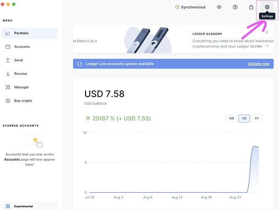Click the Manager tools icon
Viewport: 279px width, 210px height.
click(8, 87)
